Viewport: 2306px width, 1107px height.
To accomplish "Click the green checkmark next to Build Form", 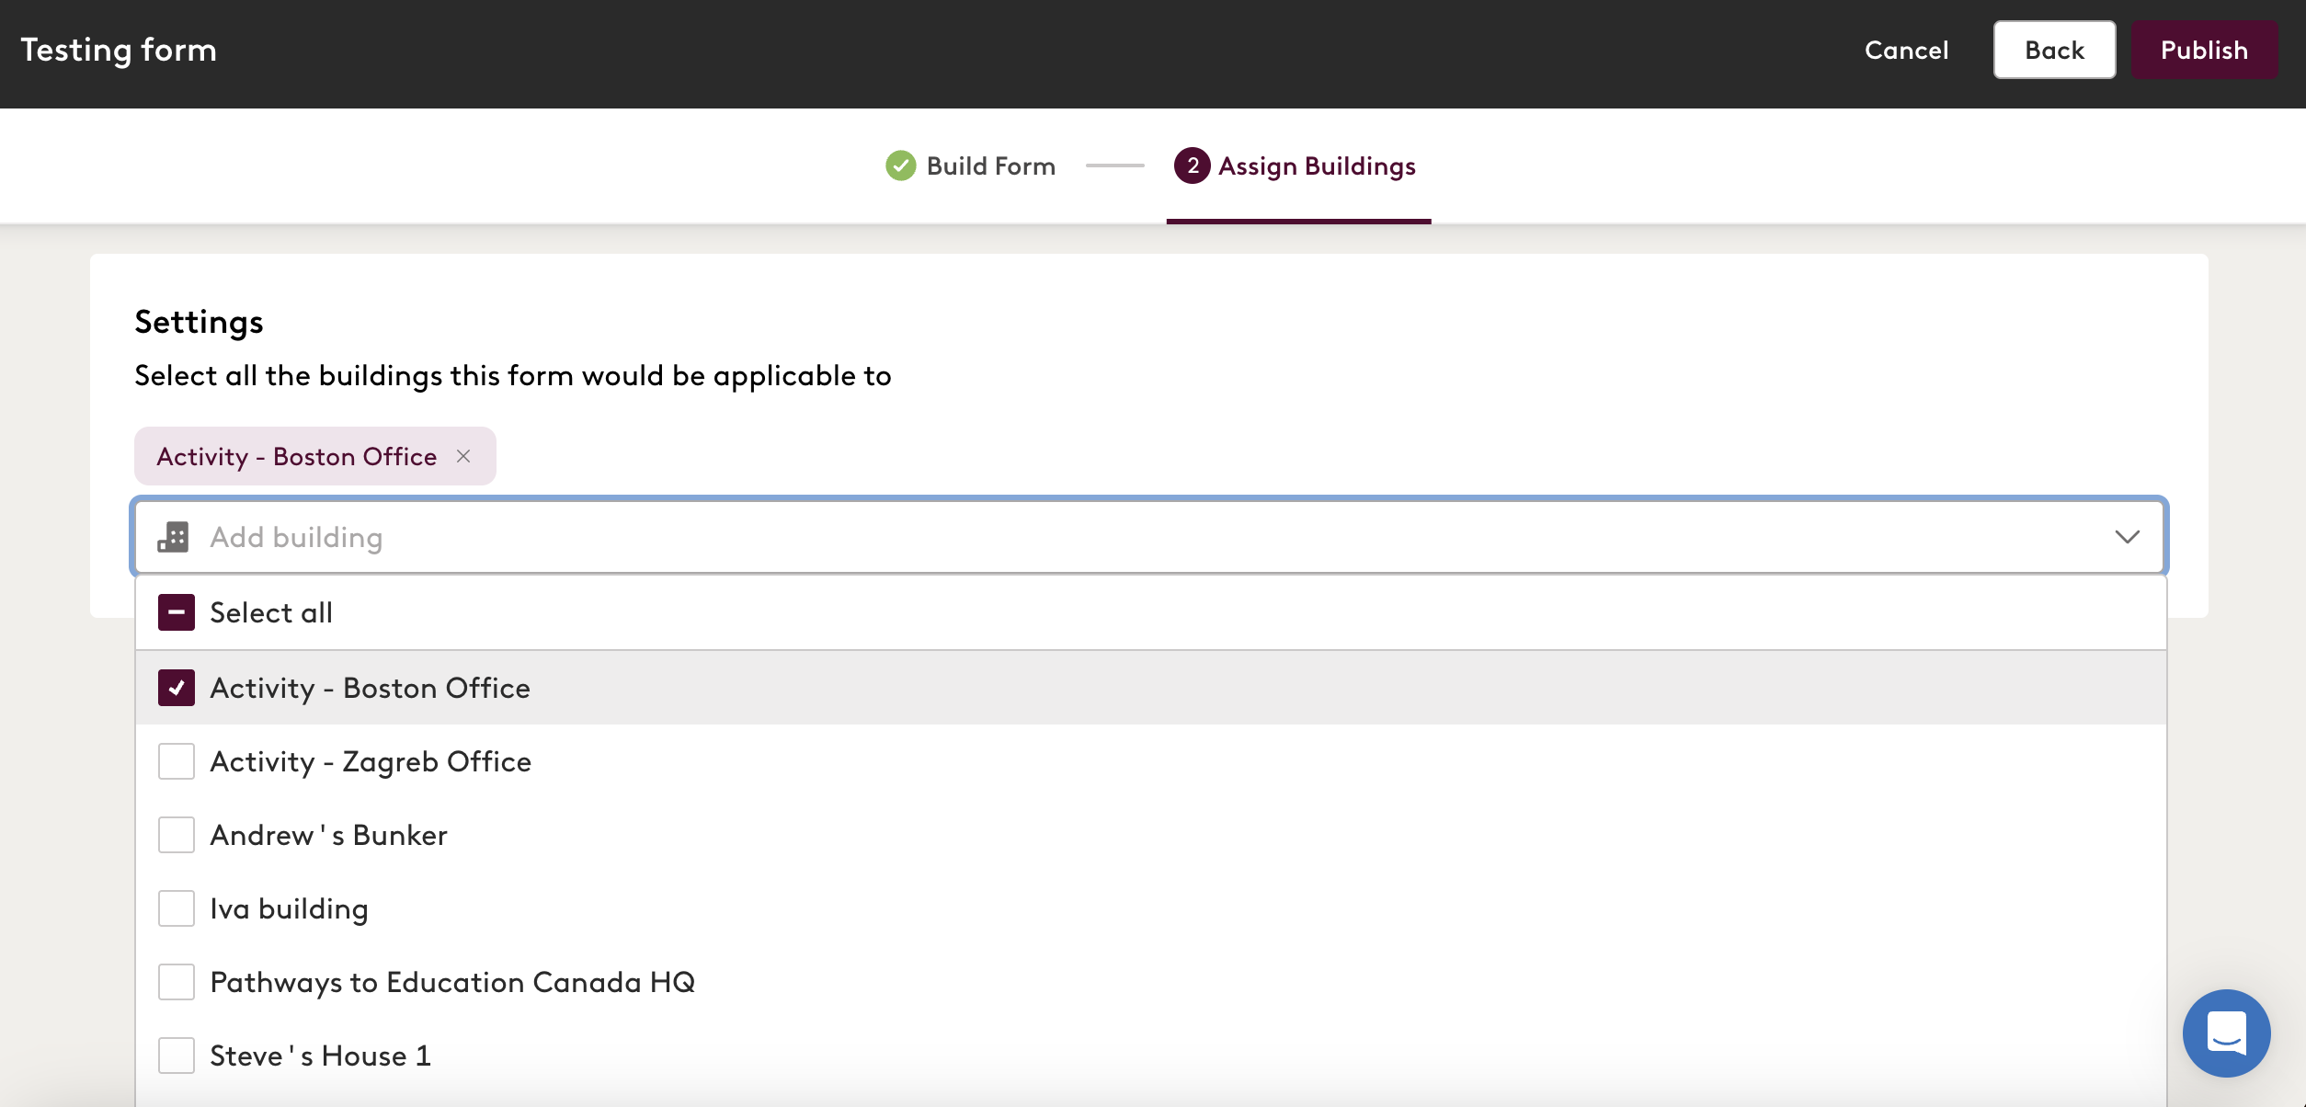I will [x=900, y=165].
